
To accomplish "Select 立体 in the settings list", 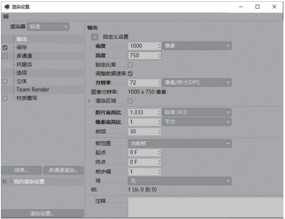I will click(22, 81).
